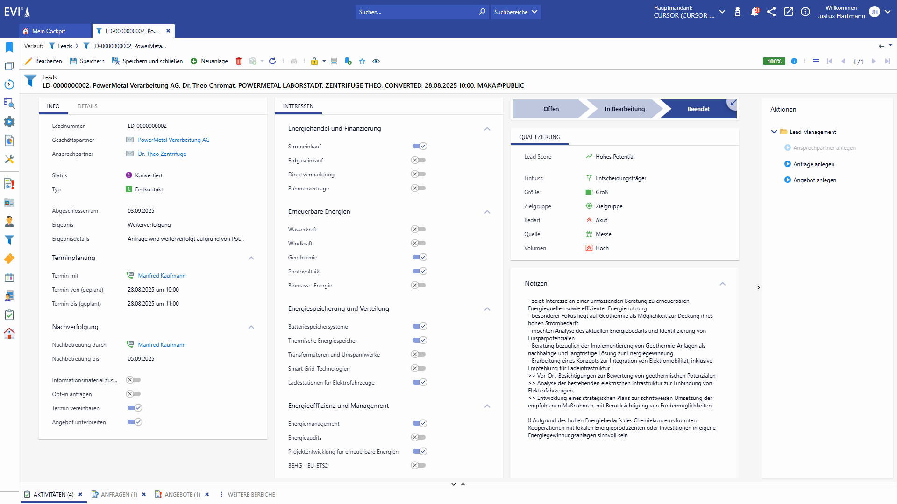The width and height of the screenshot is (897, 504).
Task: Turn on the Smart Grid-Technologien switch
Action: 419,368
